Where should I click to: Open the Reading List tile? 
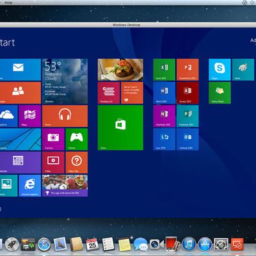(x=109, y=93)
